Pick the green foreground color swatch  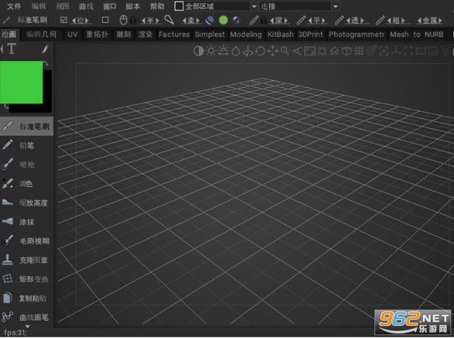22,82
